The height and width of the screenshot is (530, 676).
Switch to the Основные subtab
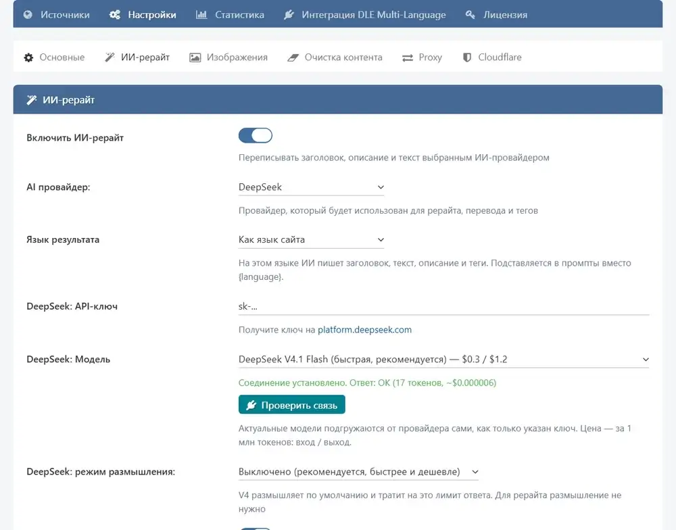pos(54,57)
